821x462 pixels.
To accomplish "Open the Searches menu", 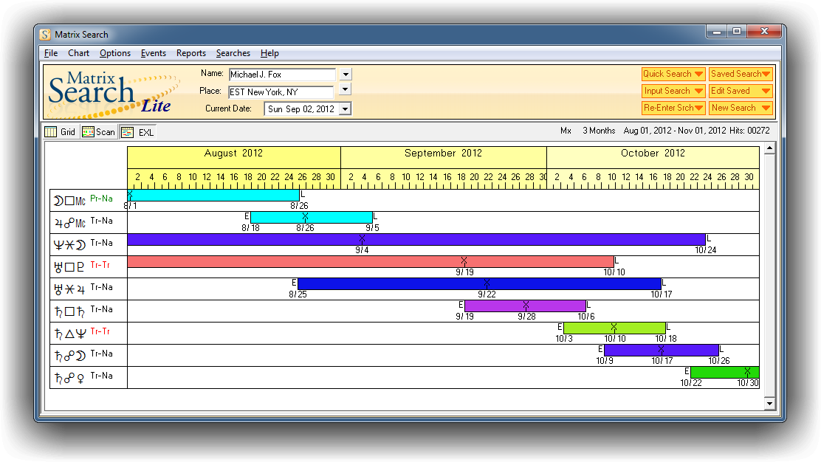I will pos(233,53).
